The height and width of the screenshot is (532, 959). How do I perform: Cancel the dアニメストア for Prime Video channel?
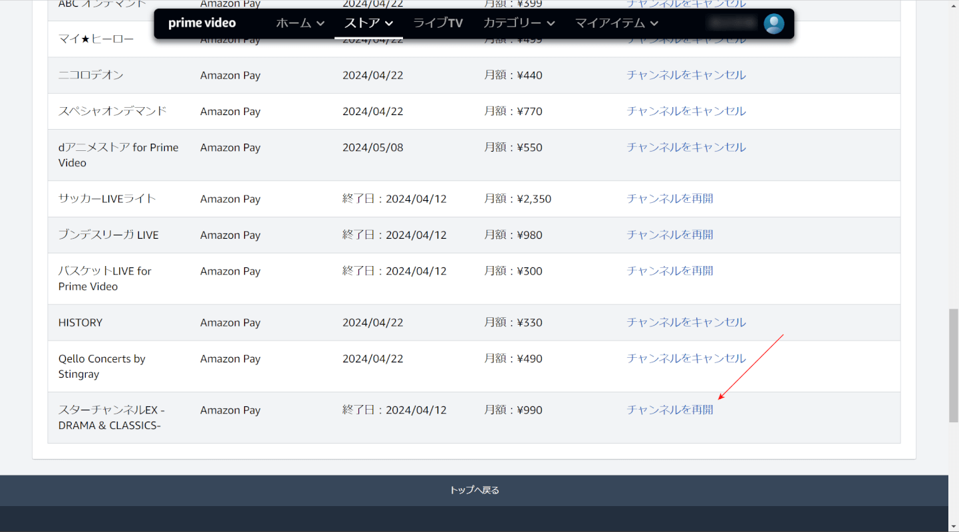click(686, 147)
